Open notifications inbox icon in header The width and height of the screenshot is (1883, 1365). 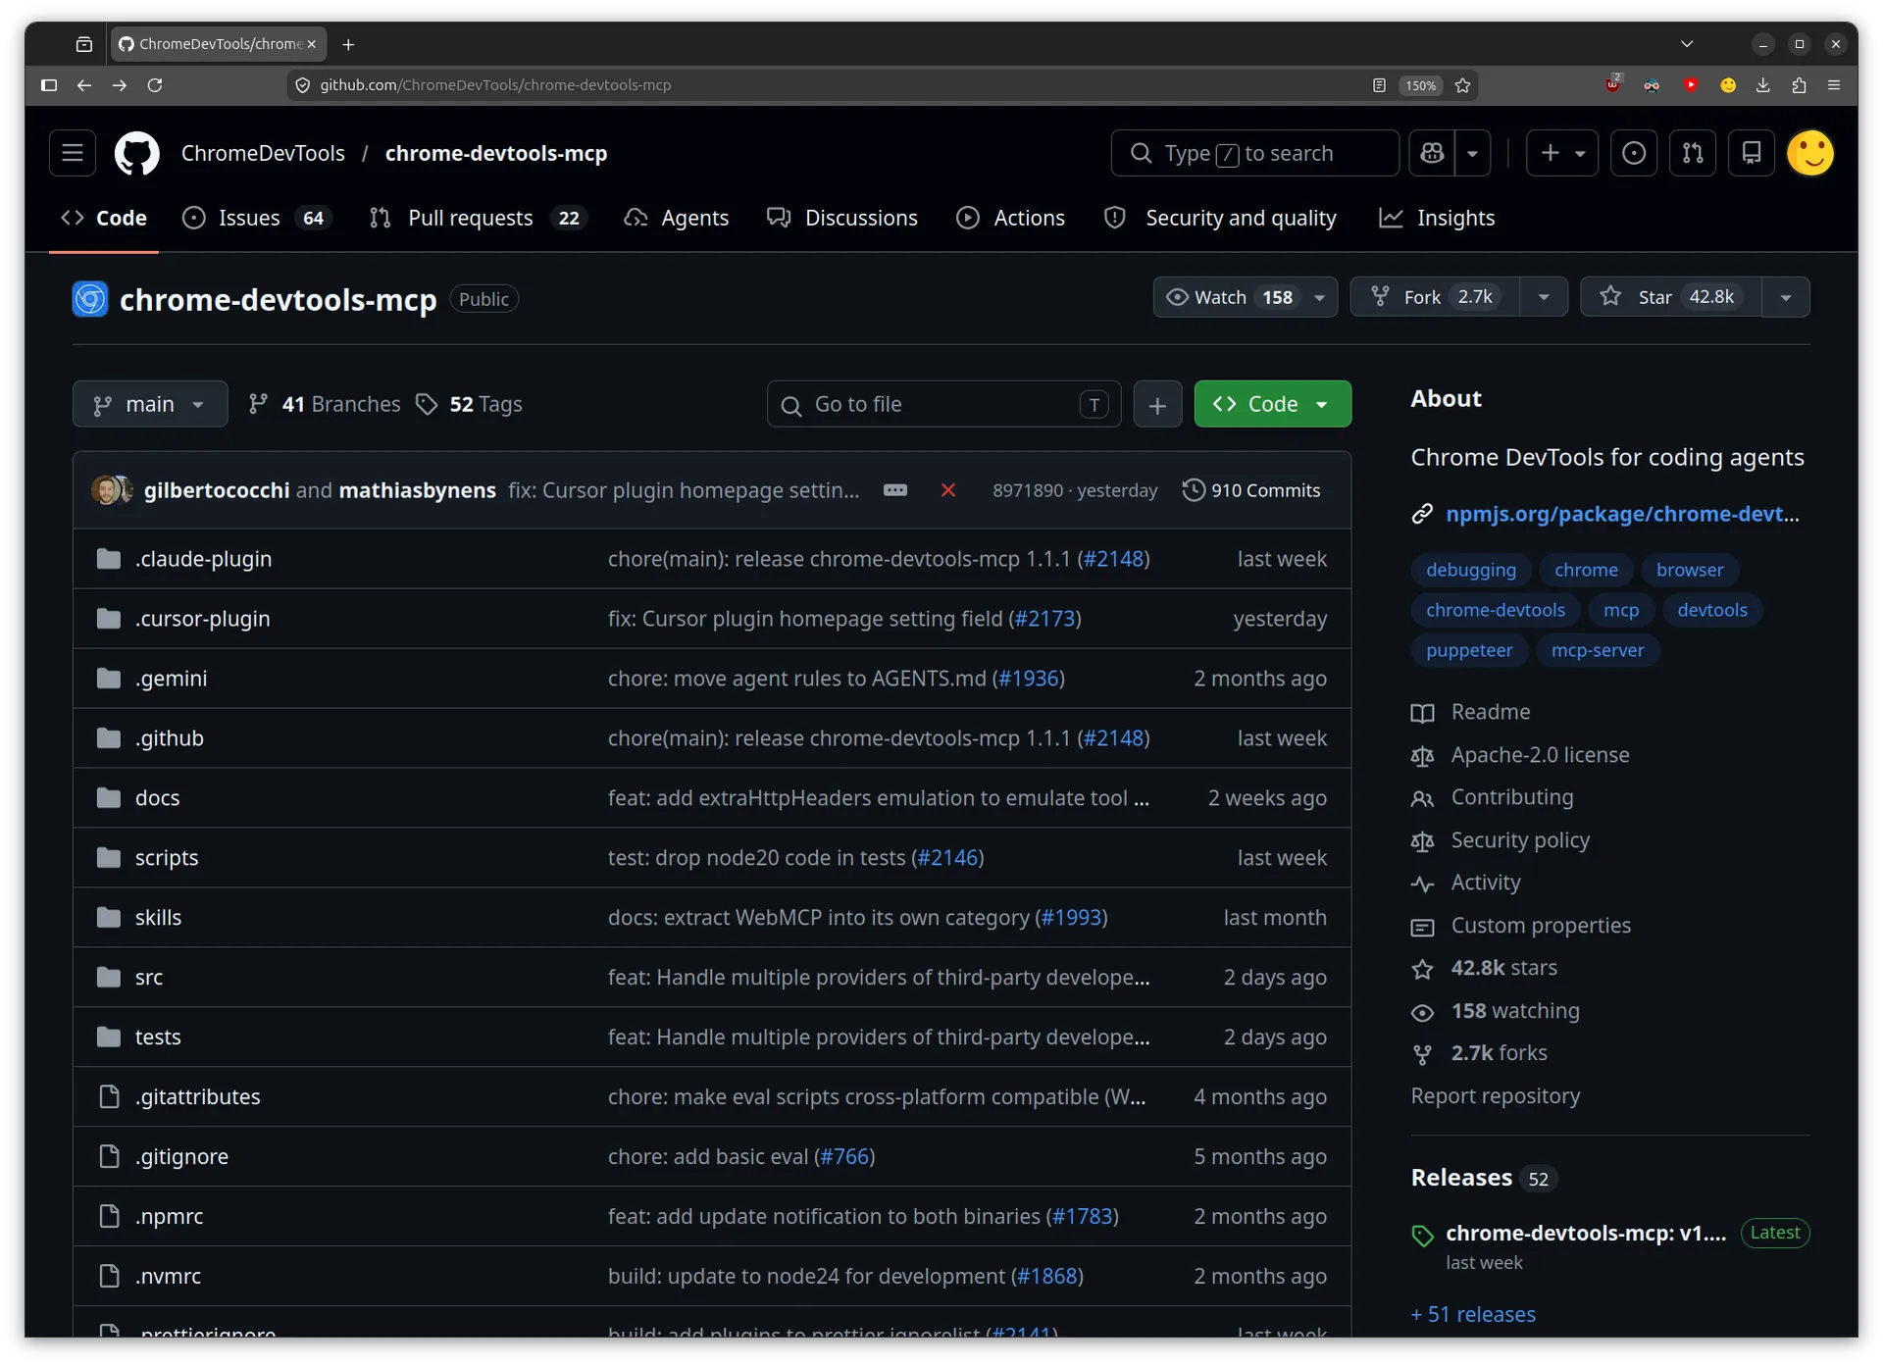tap(1752, 153)
